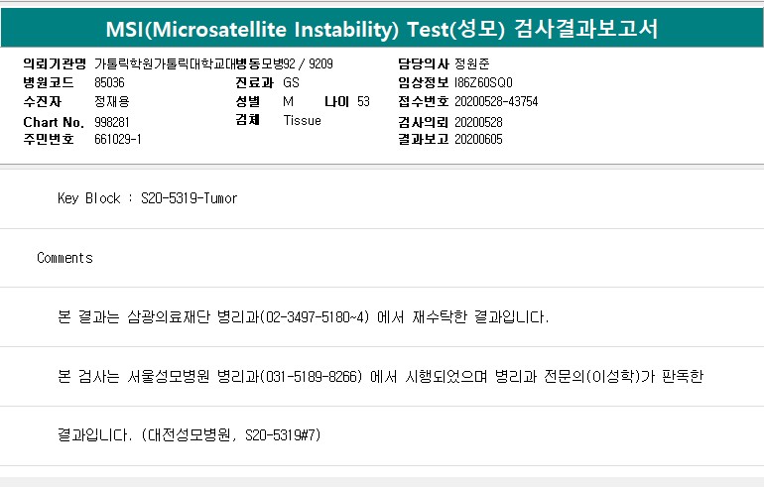Click the 진료과 value GS
Screen dimensions: 764x487
click(291, 82)
